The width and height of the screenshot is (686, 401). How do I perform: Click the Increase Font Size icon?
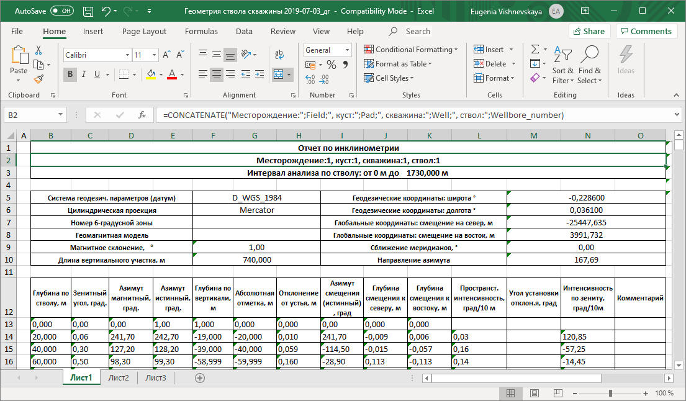click(x=166, y=55)
